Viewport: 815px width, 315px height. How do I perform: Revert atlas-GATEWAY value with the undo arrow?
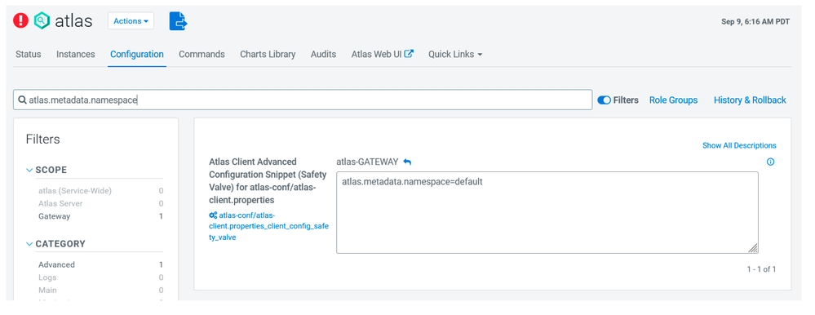click(408, 162)
